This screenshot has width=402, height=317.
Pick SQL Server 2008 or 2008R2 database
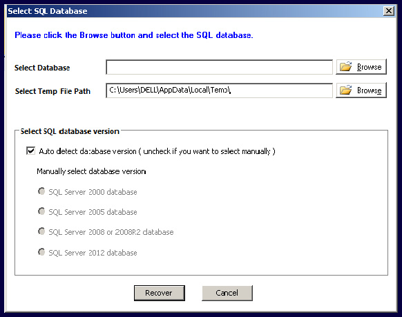pos(41,231)
